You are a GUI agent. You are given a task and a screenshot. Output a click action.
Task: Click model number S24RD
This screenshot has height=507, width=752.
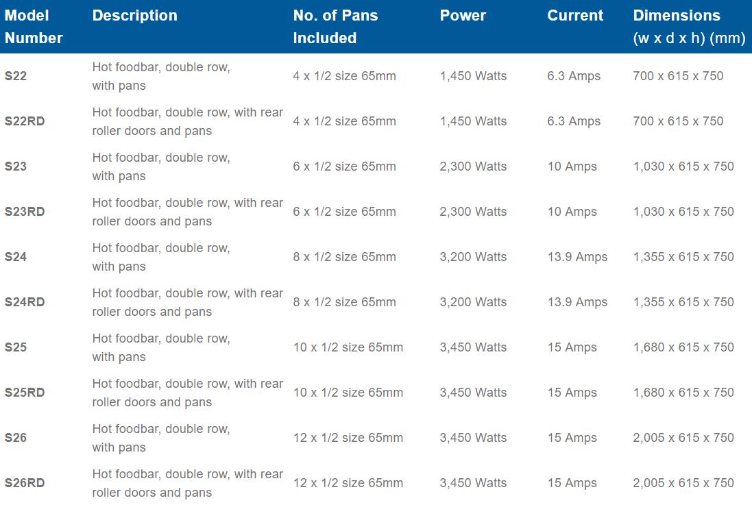25,302
